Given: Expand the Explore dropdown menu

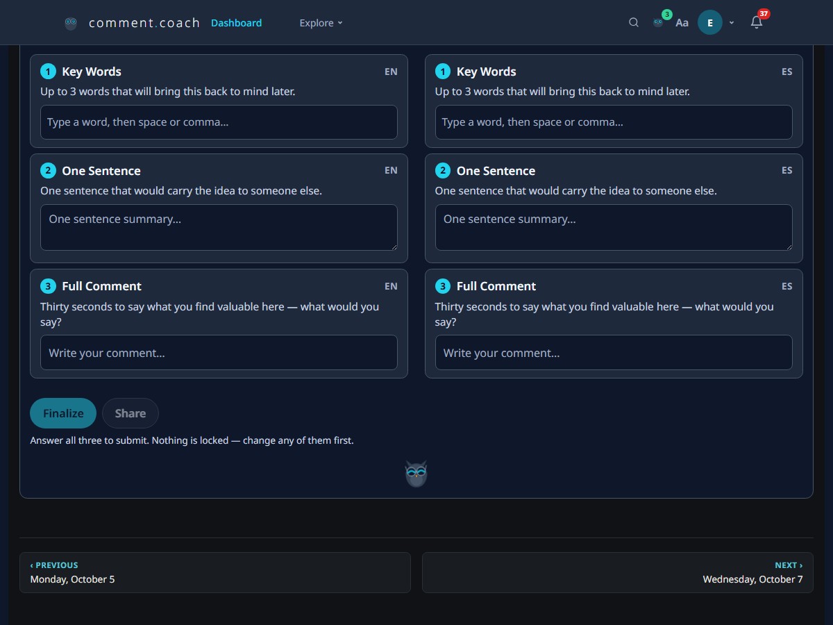Looking at the screenshot, I should [321, 23].
